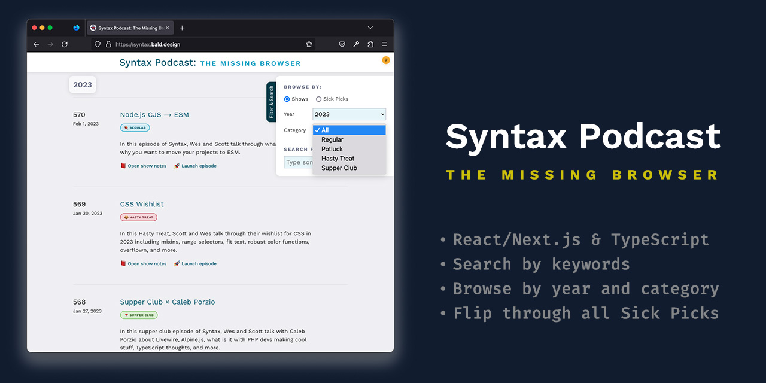
Task: Bookmark the page via the star icon
Action: click(309, 44)
